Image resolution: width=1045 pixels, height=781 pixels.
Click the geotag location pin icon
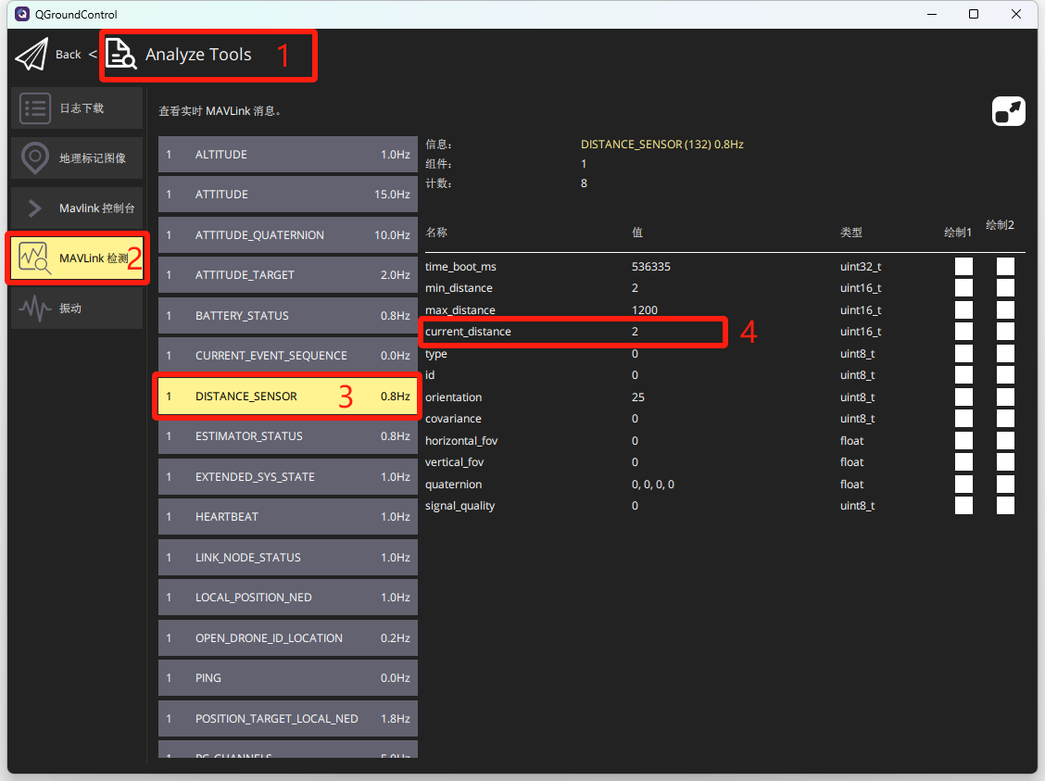click(x=35, y=157)
